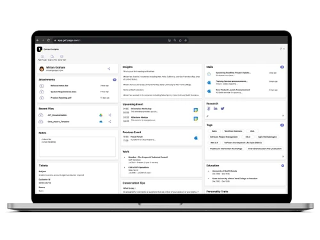The width and height of the screenshot is (320, 240).
Task: Click the Contact Insights app logo
Action: click(40, 49)
